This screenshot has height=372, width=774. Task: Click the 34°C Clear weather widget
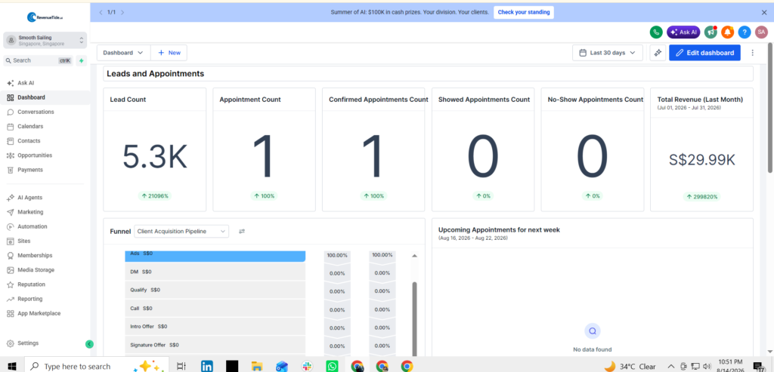630,367
